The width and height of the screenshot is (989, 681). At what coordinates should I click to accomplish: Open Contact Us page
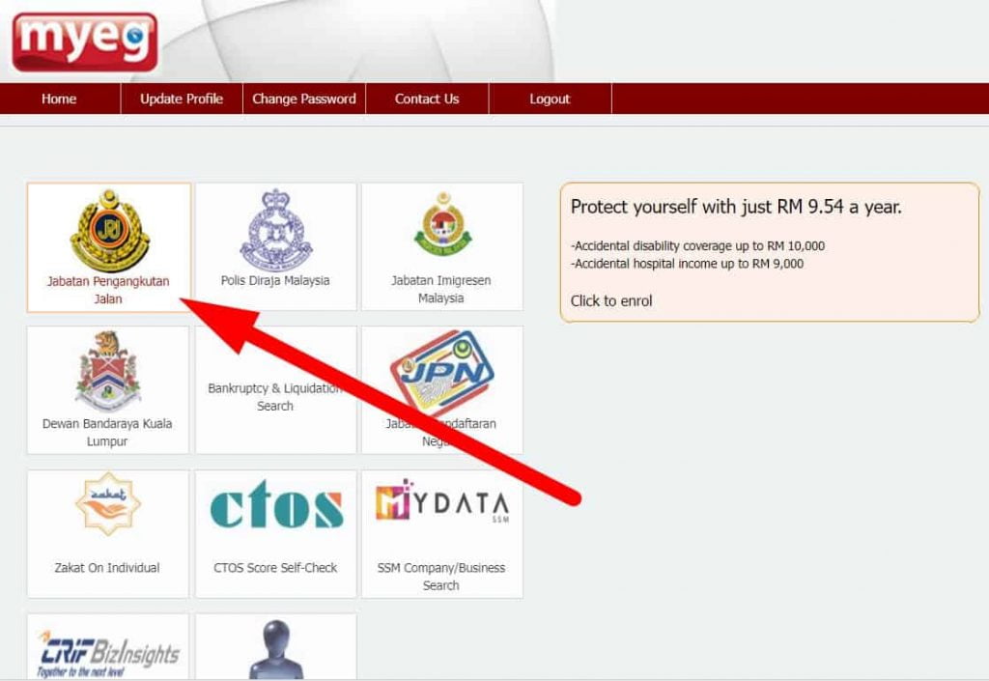(427, 99)
